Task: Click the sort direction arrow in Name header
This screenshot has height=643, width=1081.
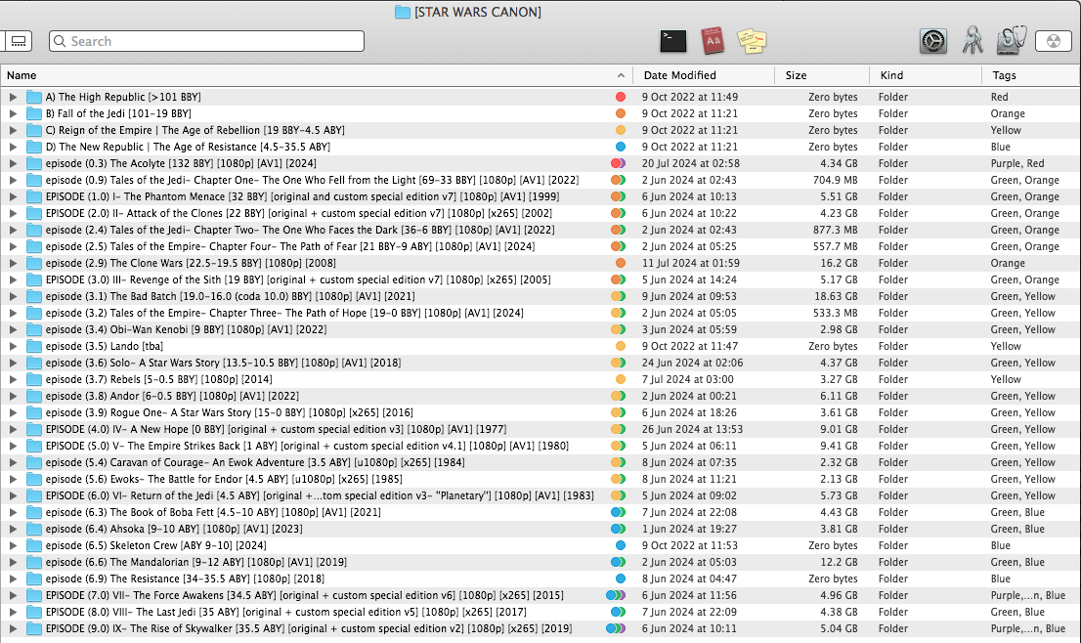Action: click(621, 75)
